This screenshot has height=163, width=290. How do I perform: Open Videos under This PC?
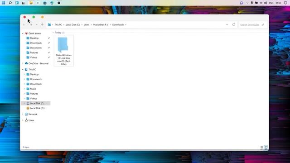pos(34,99)
